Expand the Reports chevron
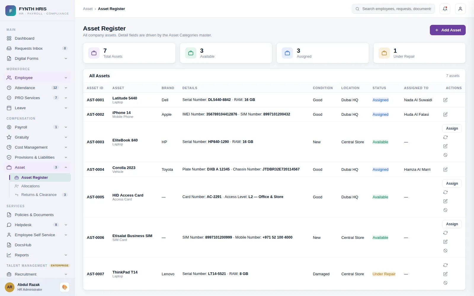 (x=66, y=255)
